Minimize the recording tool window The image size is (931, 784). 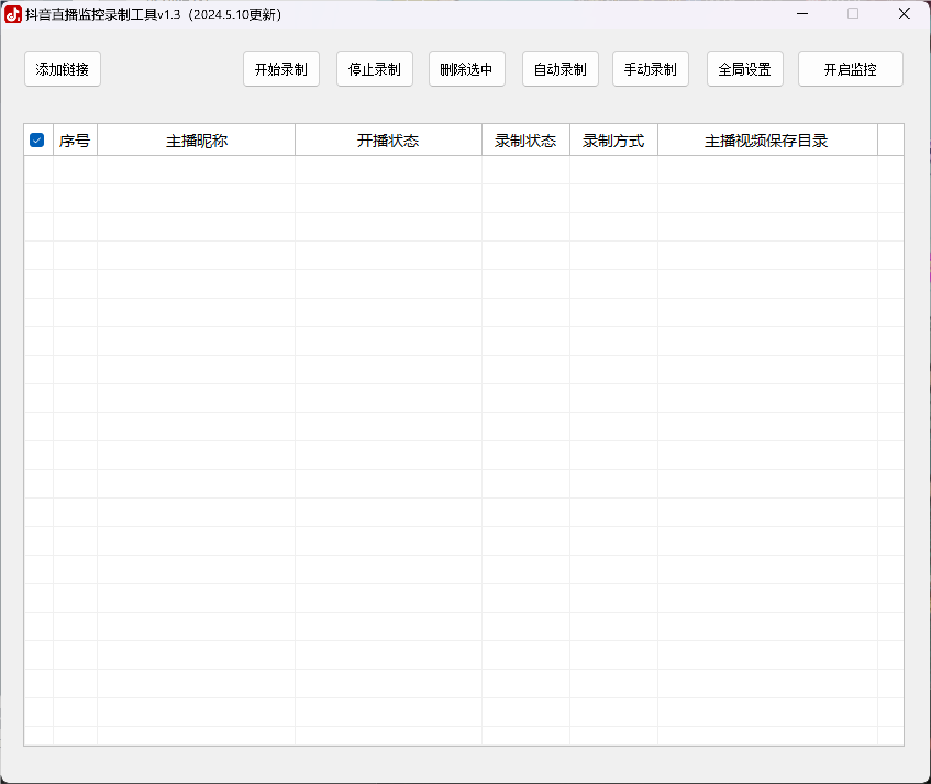coord(803,14)
